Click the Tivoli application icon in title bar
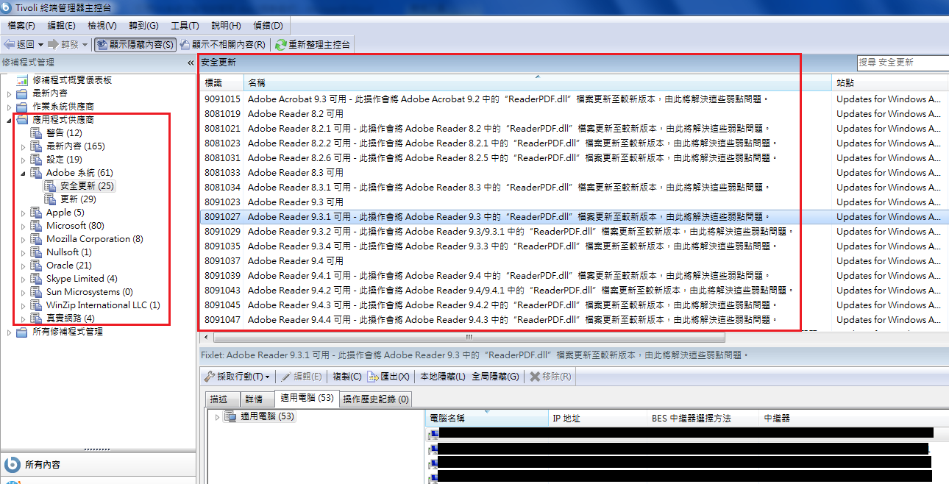The image size is (949, 484). coord(7,8)
